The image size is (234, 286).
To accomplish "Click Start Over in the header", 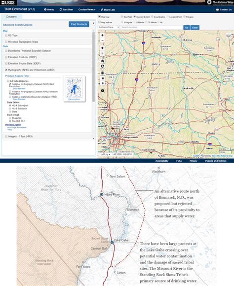I will (x=66, y=9).
